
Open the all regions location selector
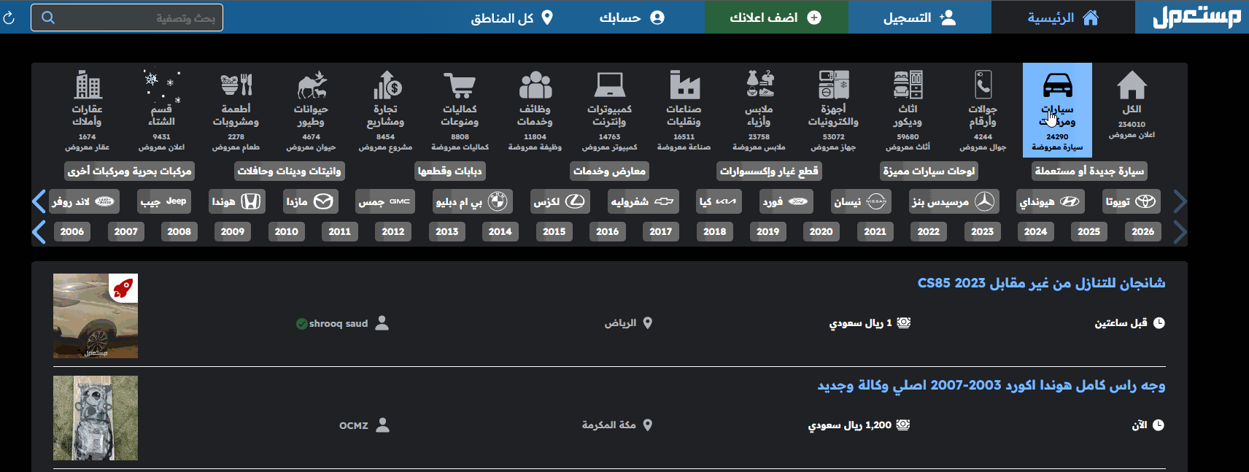(511, 18)
